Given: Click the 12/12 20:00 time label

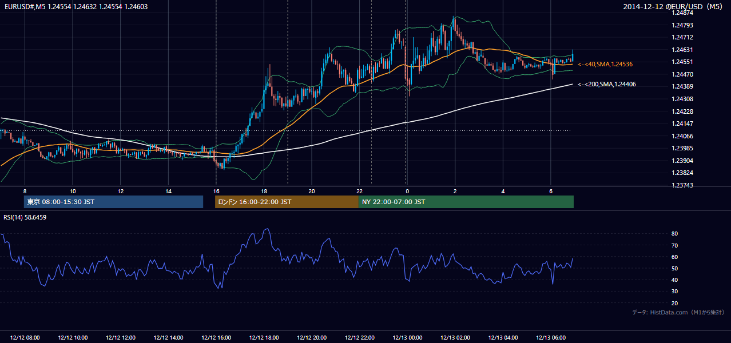Looking at the screenshot, I should [x=312, y=338].
